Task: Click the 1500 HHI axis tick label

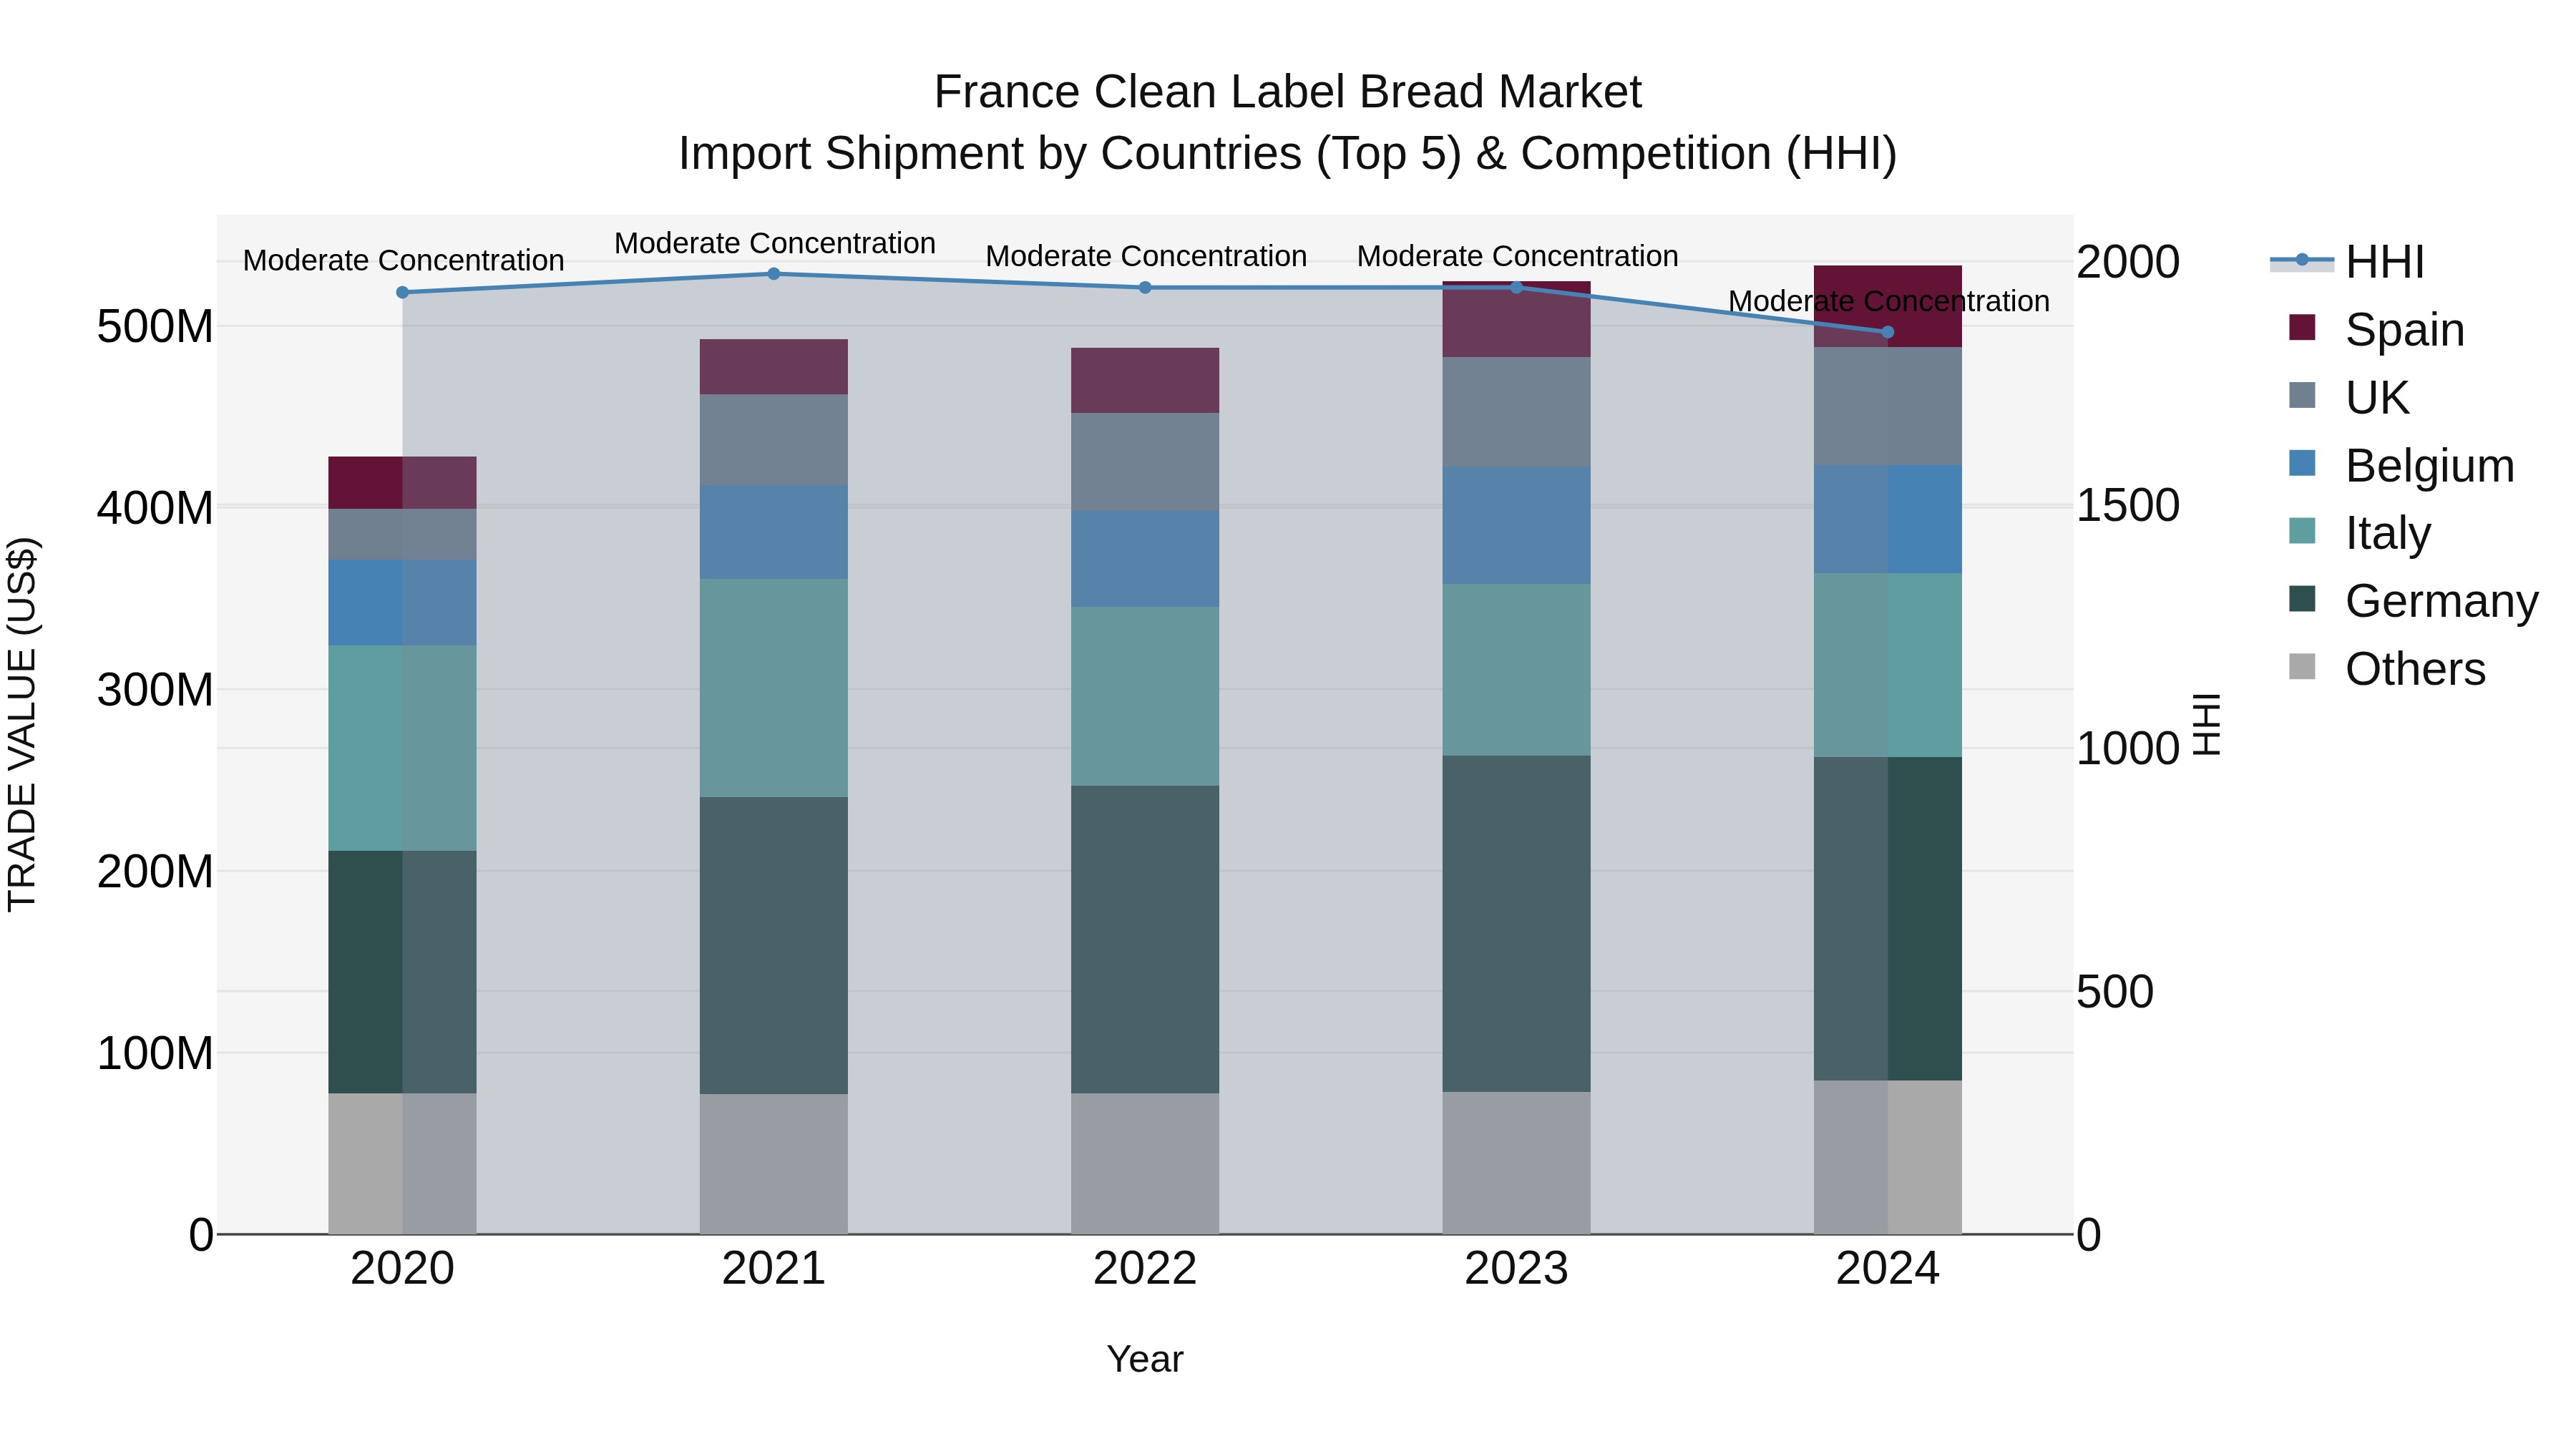Action: [x=2128, y=505]
